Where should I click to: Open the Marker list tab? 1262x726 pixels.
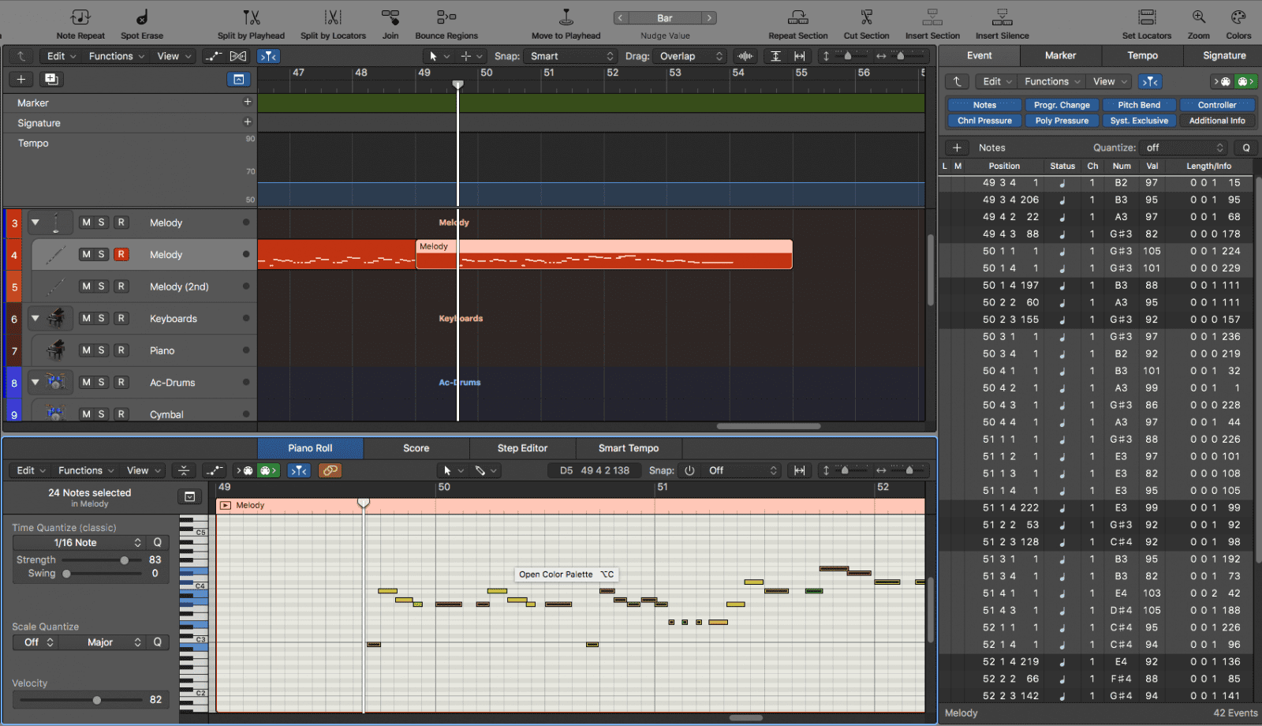(x=1061, y=55)
